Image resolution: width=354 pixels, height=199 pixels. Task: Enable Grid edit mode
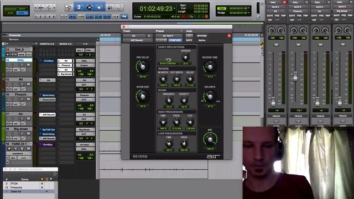(22, 13)
